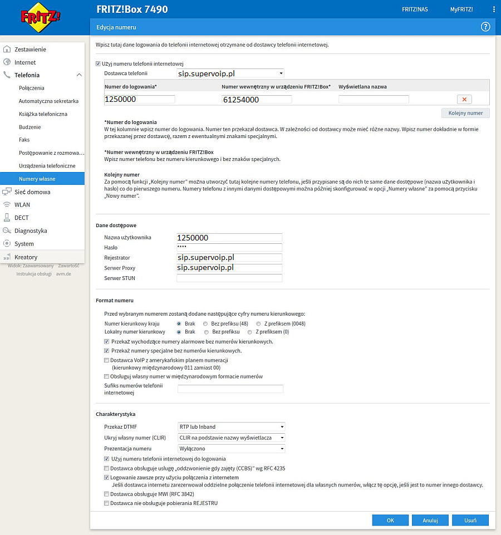Select Numery własne submenu item
The height and width of the screenshot is (535, 501).
pyautogui.click(x=42, y=179)
